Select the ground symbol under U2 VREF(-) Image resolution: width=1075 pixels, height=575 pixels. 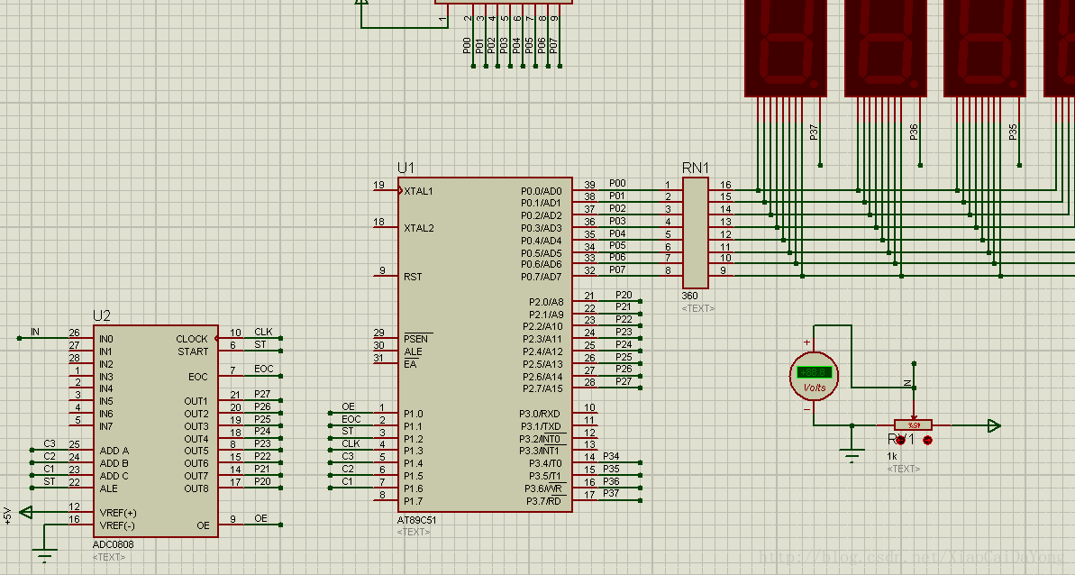(x=44, y=557)
